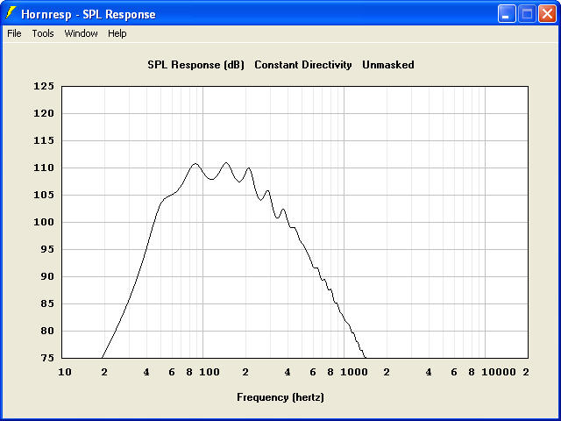The height and width of the screenshot is (421, 561).
Task: Click the 1000 Hz frequency label
Action: pos(354,372)
